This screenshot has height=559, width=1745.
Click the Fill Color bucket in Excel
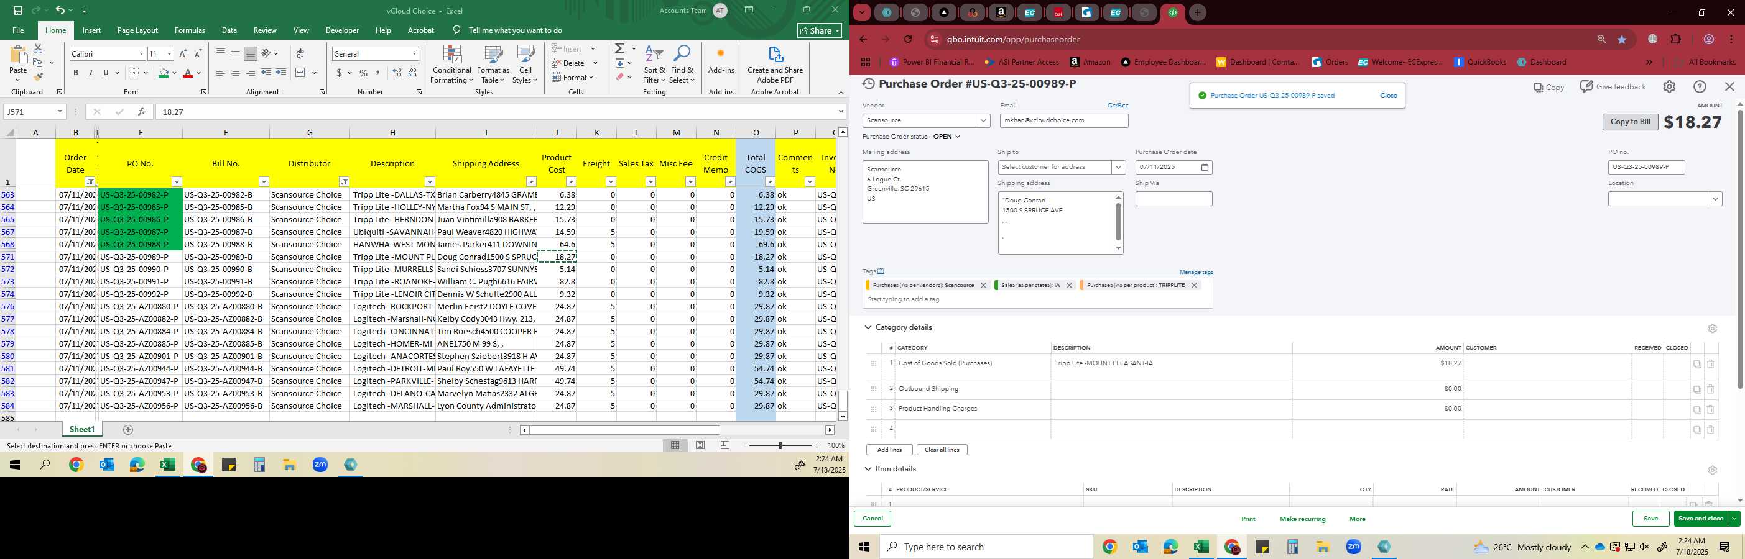164,73
